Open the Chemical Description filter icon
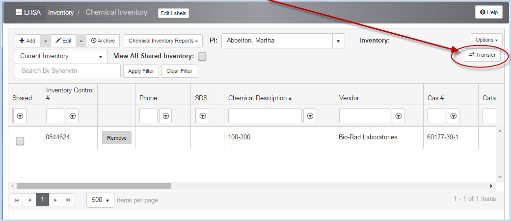Image resolution: width=511 pixels, height=221 pixels. point(310,116)
